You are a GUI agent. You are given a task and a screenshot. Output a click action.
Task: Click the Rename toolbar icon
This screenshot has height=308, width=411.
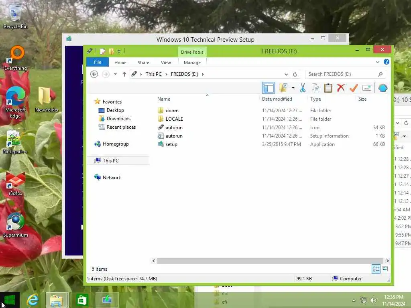click(x=367, y=88)
